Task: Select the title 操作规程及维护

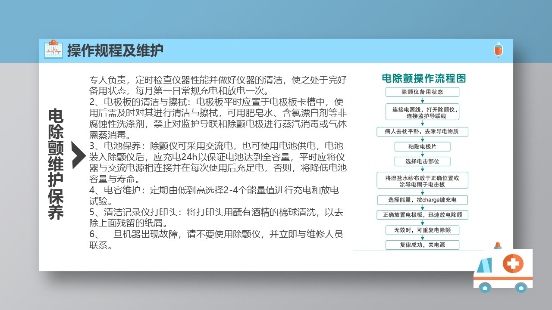Action: point(115,50)
